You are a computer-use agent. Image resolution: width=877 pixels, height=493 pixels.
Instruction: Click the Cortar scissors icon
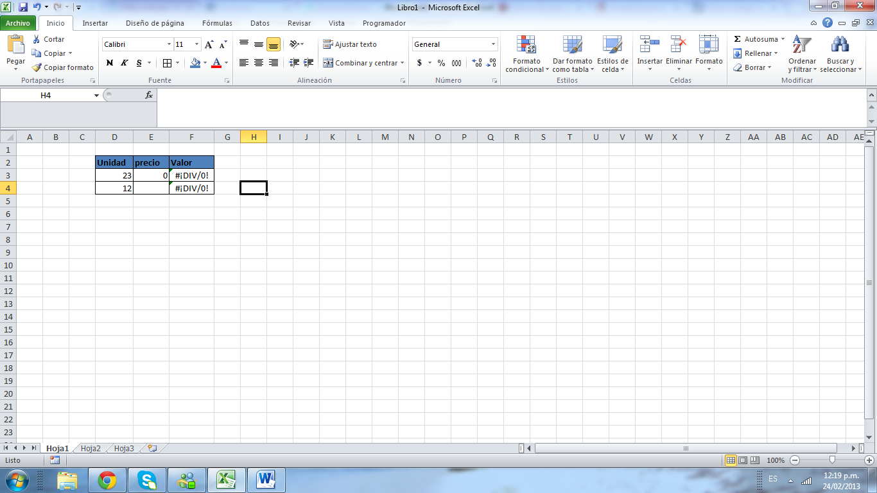point(37,39)
